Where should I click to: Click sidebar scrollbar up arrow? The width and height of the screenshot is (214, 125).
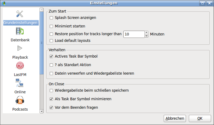point(42,10)
